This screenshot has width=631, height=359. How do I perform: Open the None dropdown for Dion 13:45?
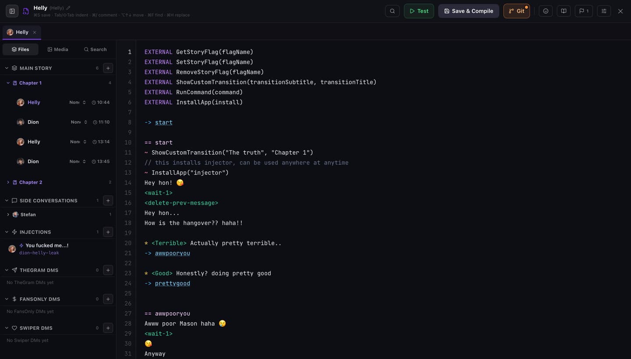pyautogui.click(x=78, y=161)
